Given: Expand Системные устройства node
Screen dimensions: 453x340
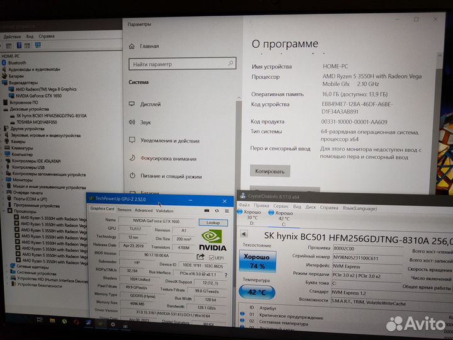Looking at the screenshot, I should point(8,271).
